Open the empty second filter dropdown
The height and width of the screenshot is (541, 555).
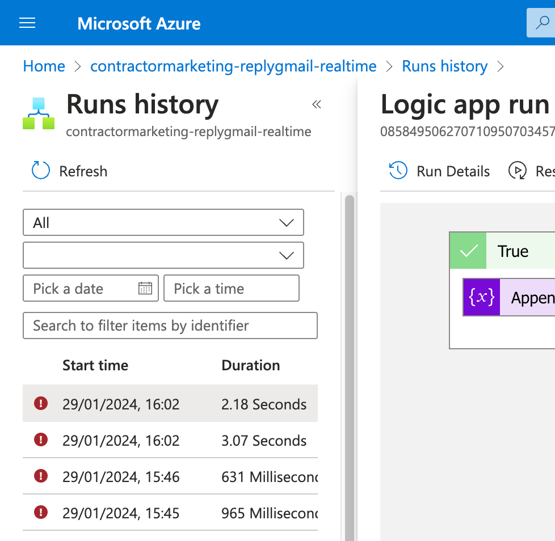(x=163, y=255)
